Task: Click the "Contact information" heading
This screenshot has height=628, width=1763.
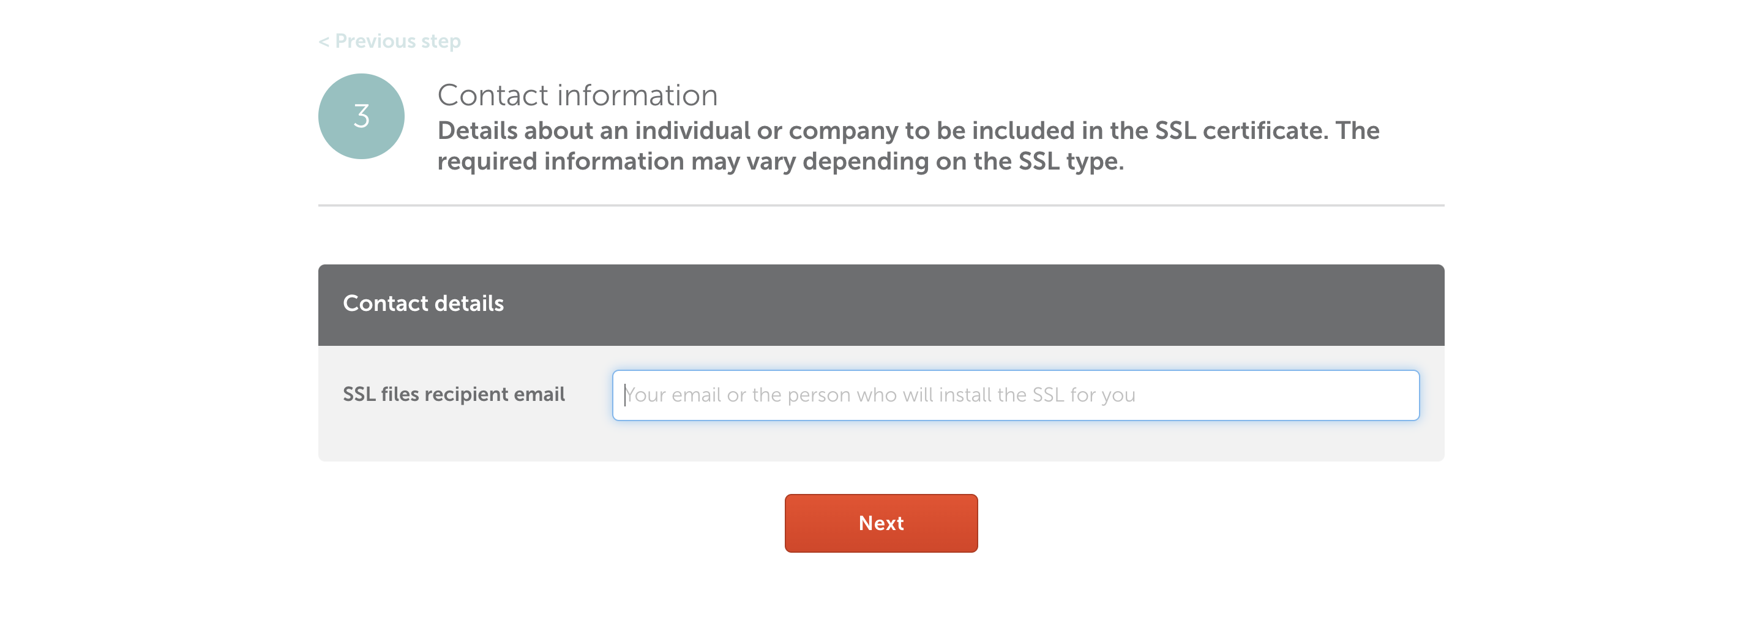Action: [x=577, y=95]
